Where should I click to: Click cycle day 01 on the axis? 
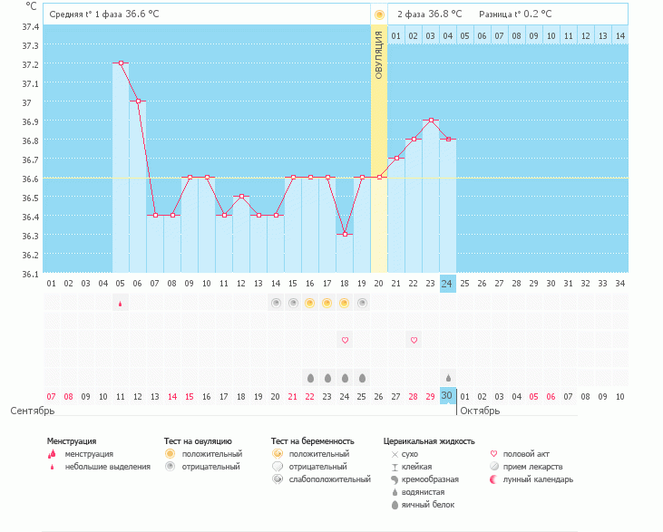[51, 284]
